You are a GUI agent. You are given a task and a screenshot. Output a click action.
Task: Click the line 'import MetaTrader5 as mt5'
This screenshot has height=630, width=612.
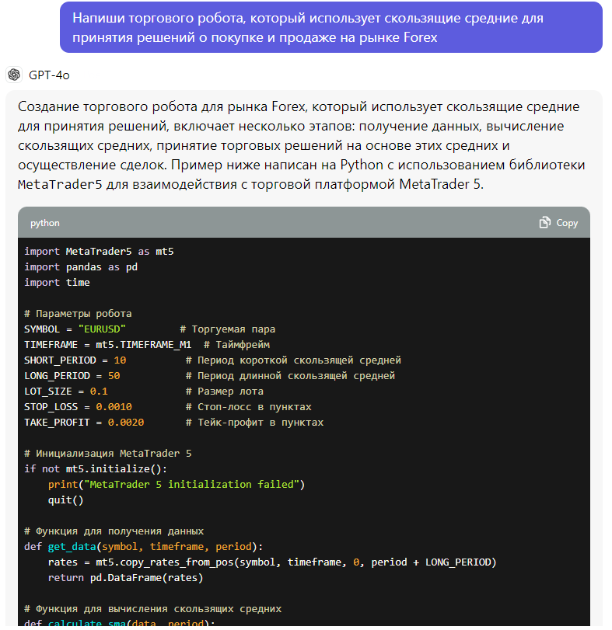99,252
